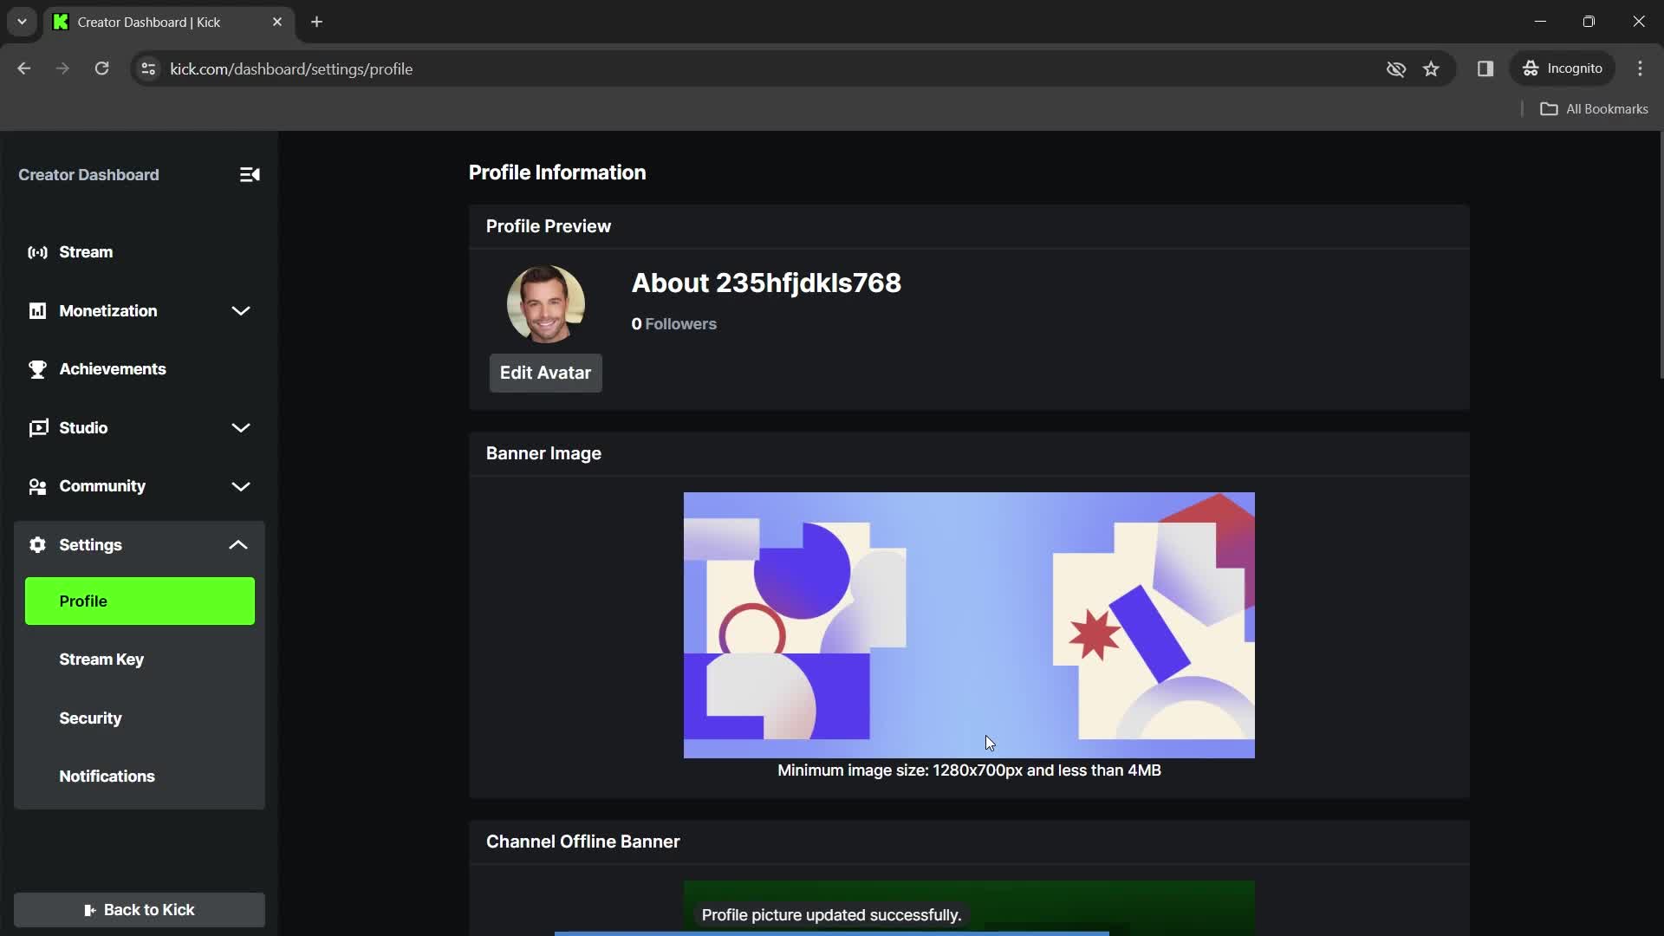Image resolution: width=1664 pixels, height=936 pixels.
Task: Click the Community icon in sidebar
Action: pyautogui.click(x=36, y=485)
